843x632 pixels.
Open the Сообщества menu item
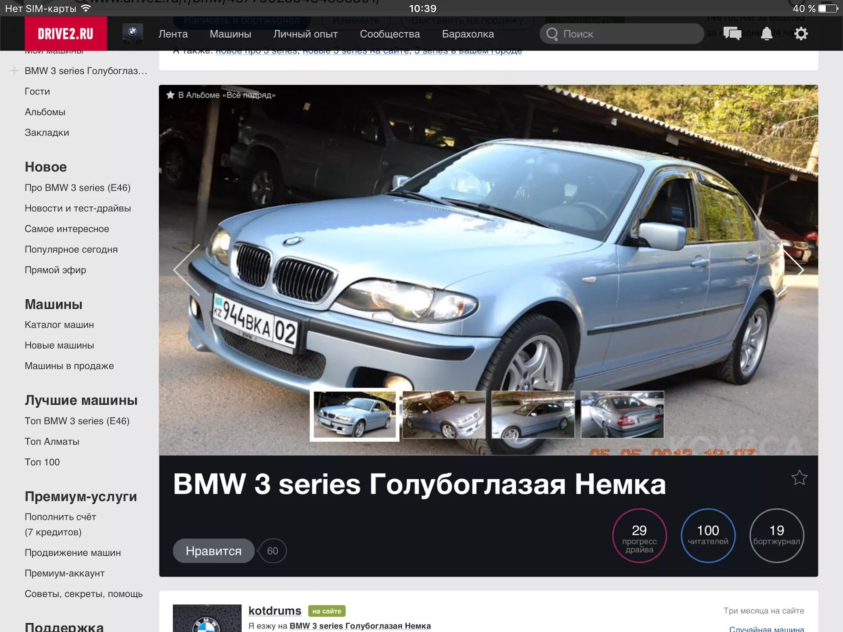click(389, 34)
